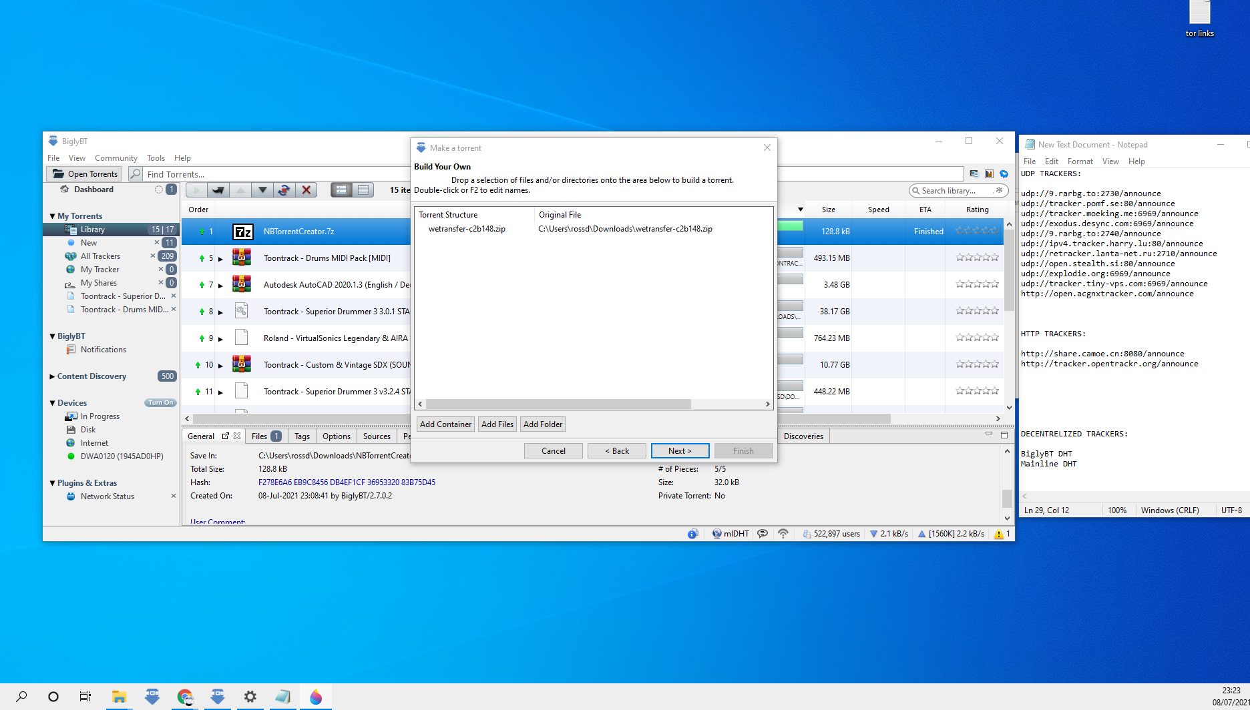This screenshot has width=1250, height=710.
Task: Switch to the Files tab
Action: pos(266,436)
